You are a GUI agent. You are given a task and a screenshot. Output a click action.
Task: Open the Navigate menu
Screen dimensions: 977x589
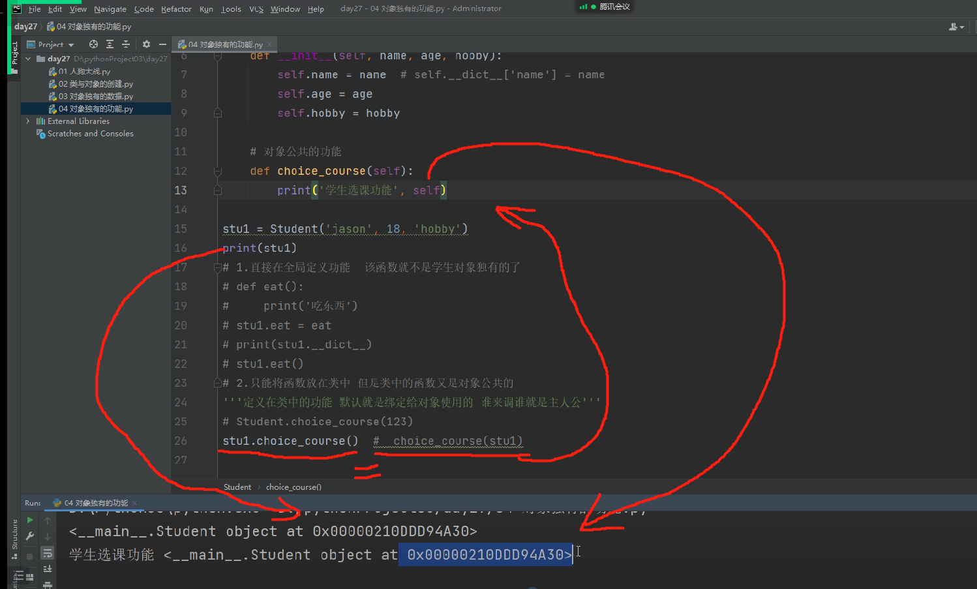tap(110, 9)
